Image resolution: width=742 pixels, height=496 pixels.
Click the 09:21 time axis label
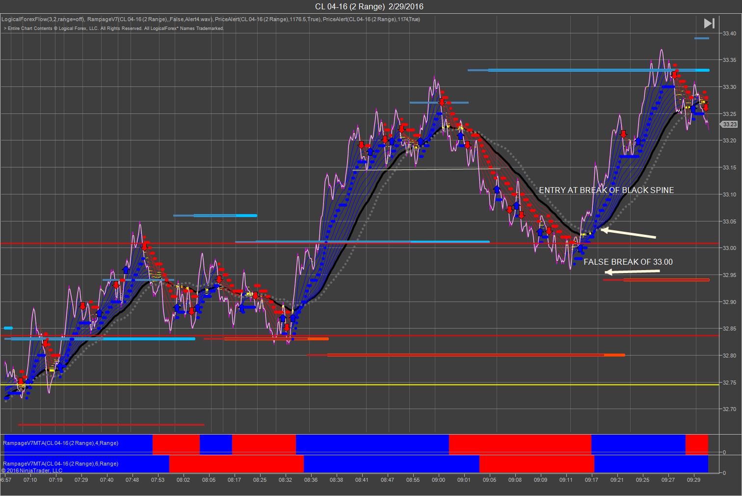pyautogui.click(x=617, y=480)
